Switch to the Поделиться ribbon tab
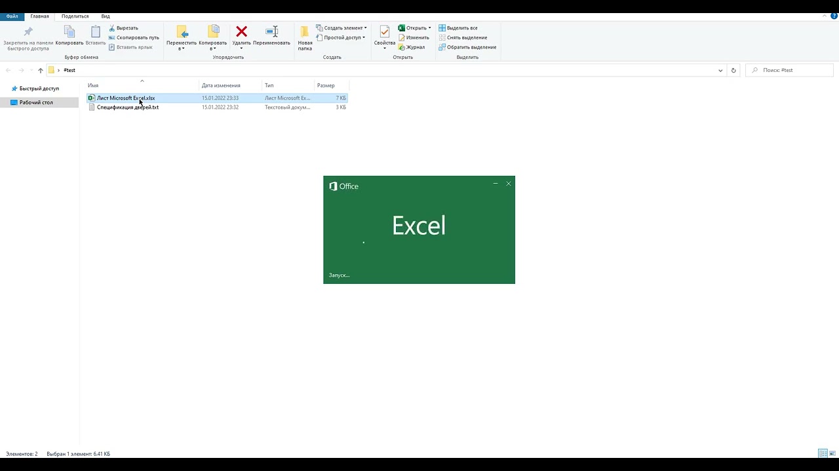Viewport: 839px width, 471px height. (x=75, y=16)
